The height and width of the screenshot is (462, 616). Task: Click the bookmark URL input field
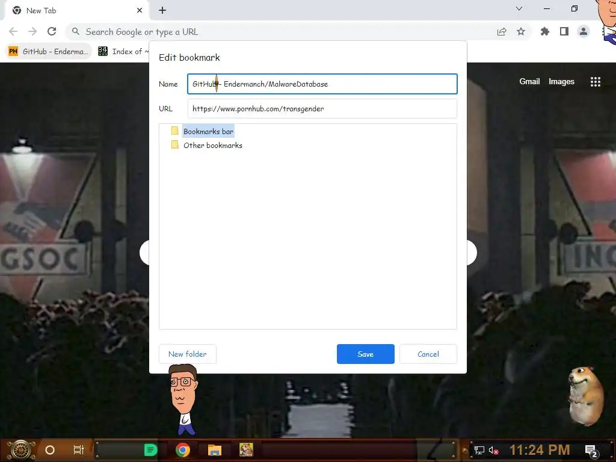click(322, 108)
